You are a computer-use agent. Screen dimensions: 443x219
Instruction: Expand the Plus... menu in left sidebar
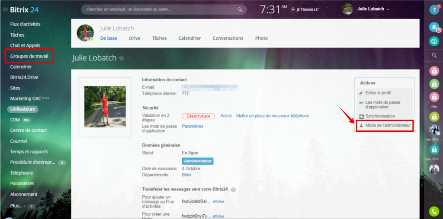coord(17,206)
